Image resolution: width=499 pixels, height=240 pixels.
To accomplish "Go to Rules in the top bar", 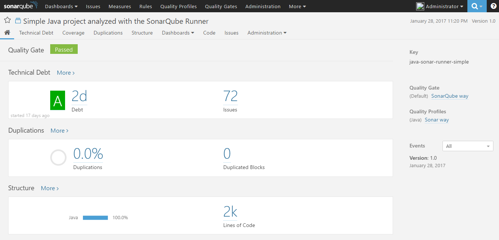I will pyautogui.click(x=146, y=6).
